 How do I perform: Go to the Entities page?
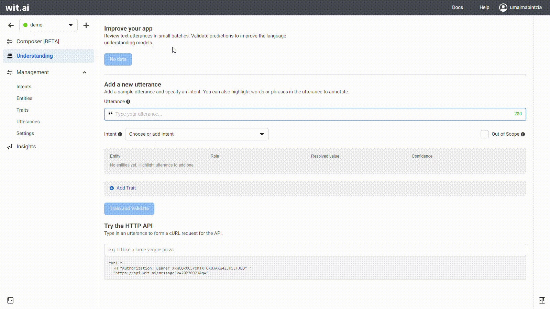pyautogui.click(x=24, y=99)
